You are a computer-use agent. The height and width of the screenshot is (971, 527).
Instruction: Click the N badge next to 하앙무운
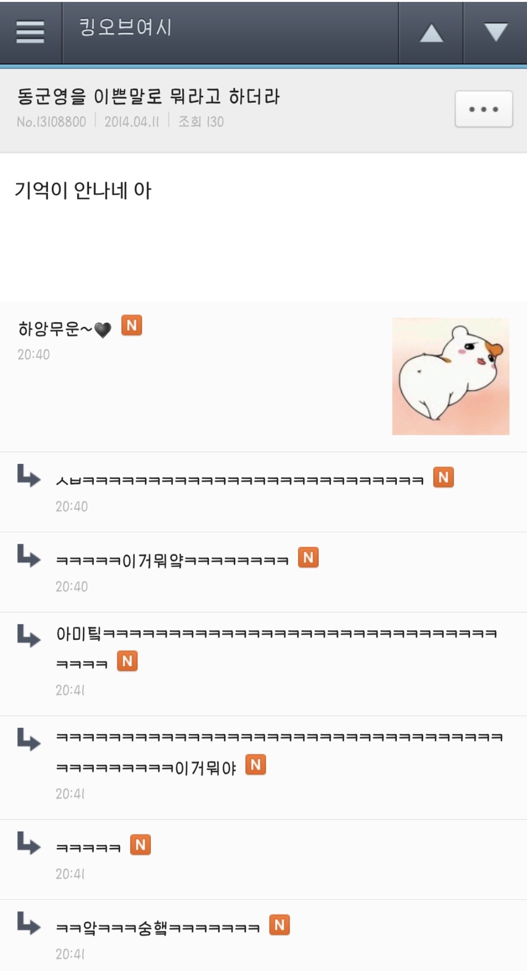pyautogui.click(x=132, y=325)
